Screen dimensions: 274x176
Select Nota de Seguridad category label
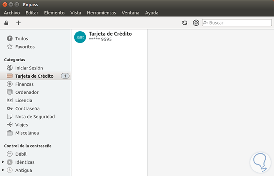[x=35, y=117]
